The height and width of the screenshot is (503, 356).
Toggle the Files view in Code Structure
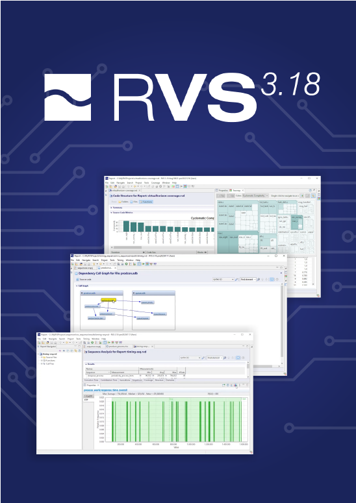pyautogui.click(x=134, y=202)
